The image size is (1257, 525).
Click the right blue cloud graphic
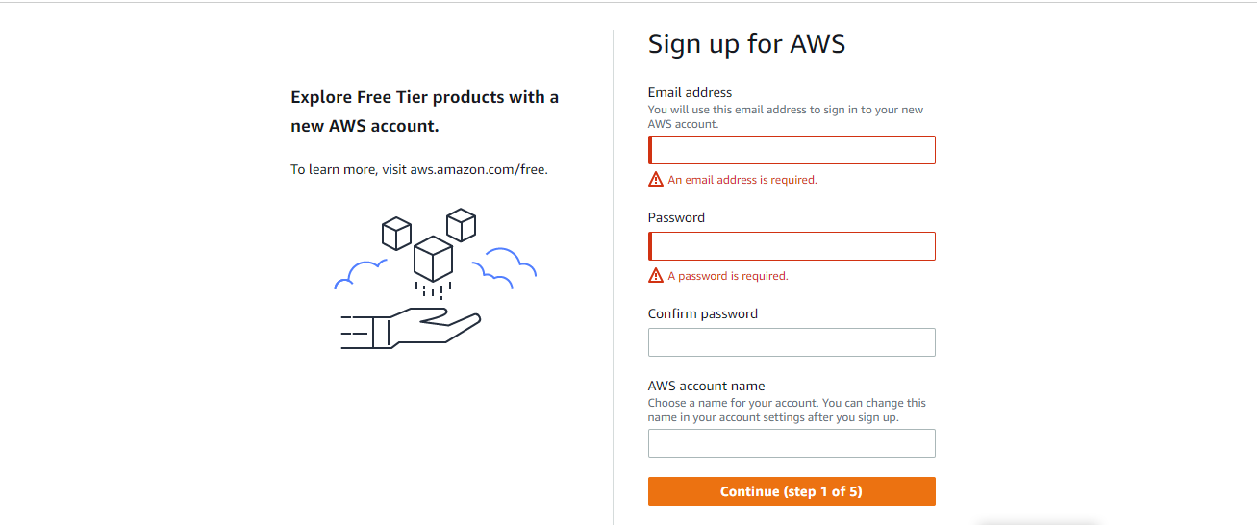click(x=505, y=266)
